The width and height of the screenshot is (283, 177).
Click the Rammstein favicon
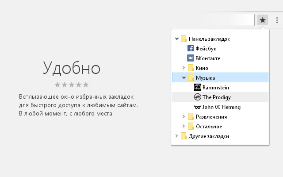(198, 87)
